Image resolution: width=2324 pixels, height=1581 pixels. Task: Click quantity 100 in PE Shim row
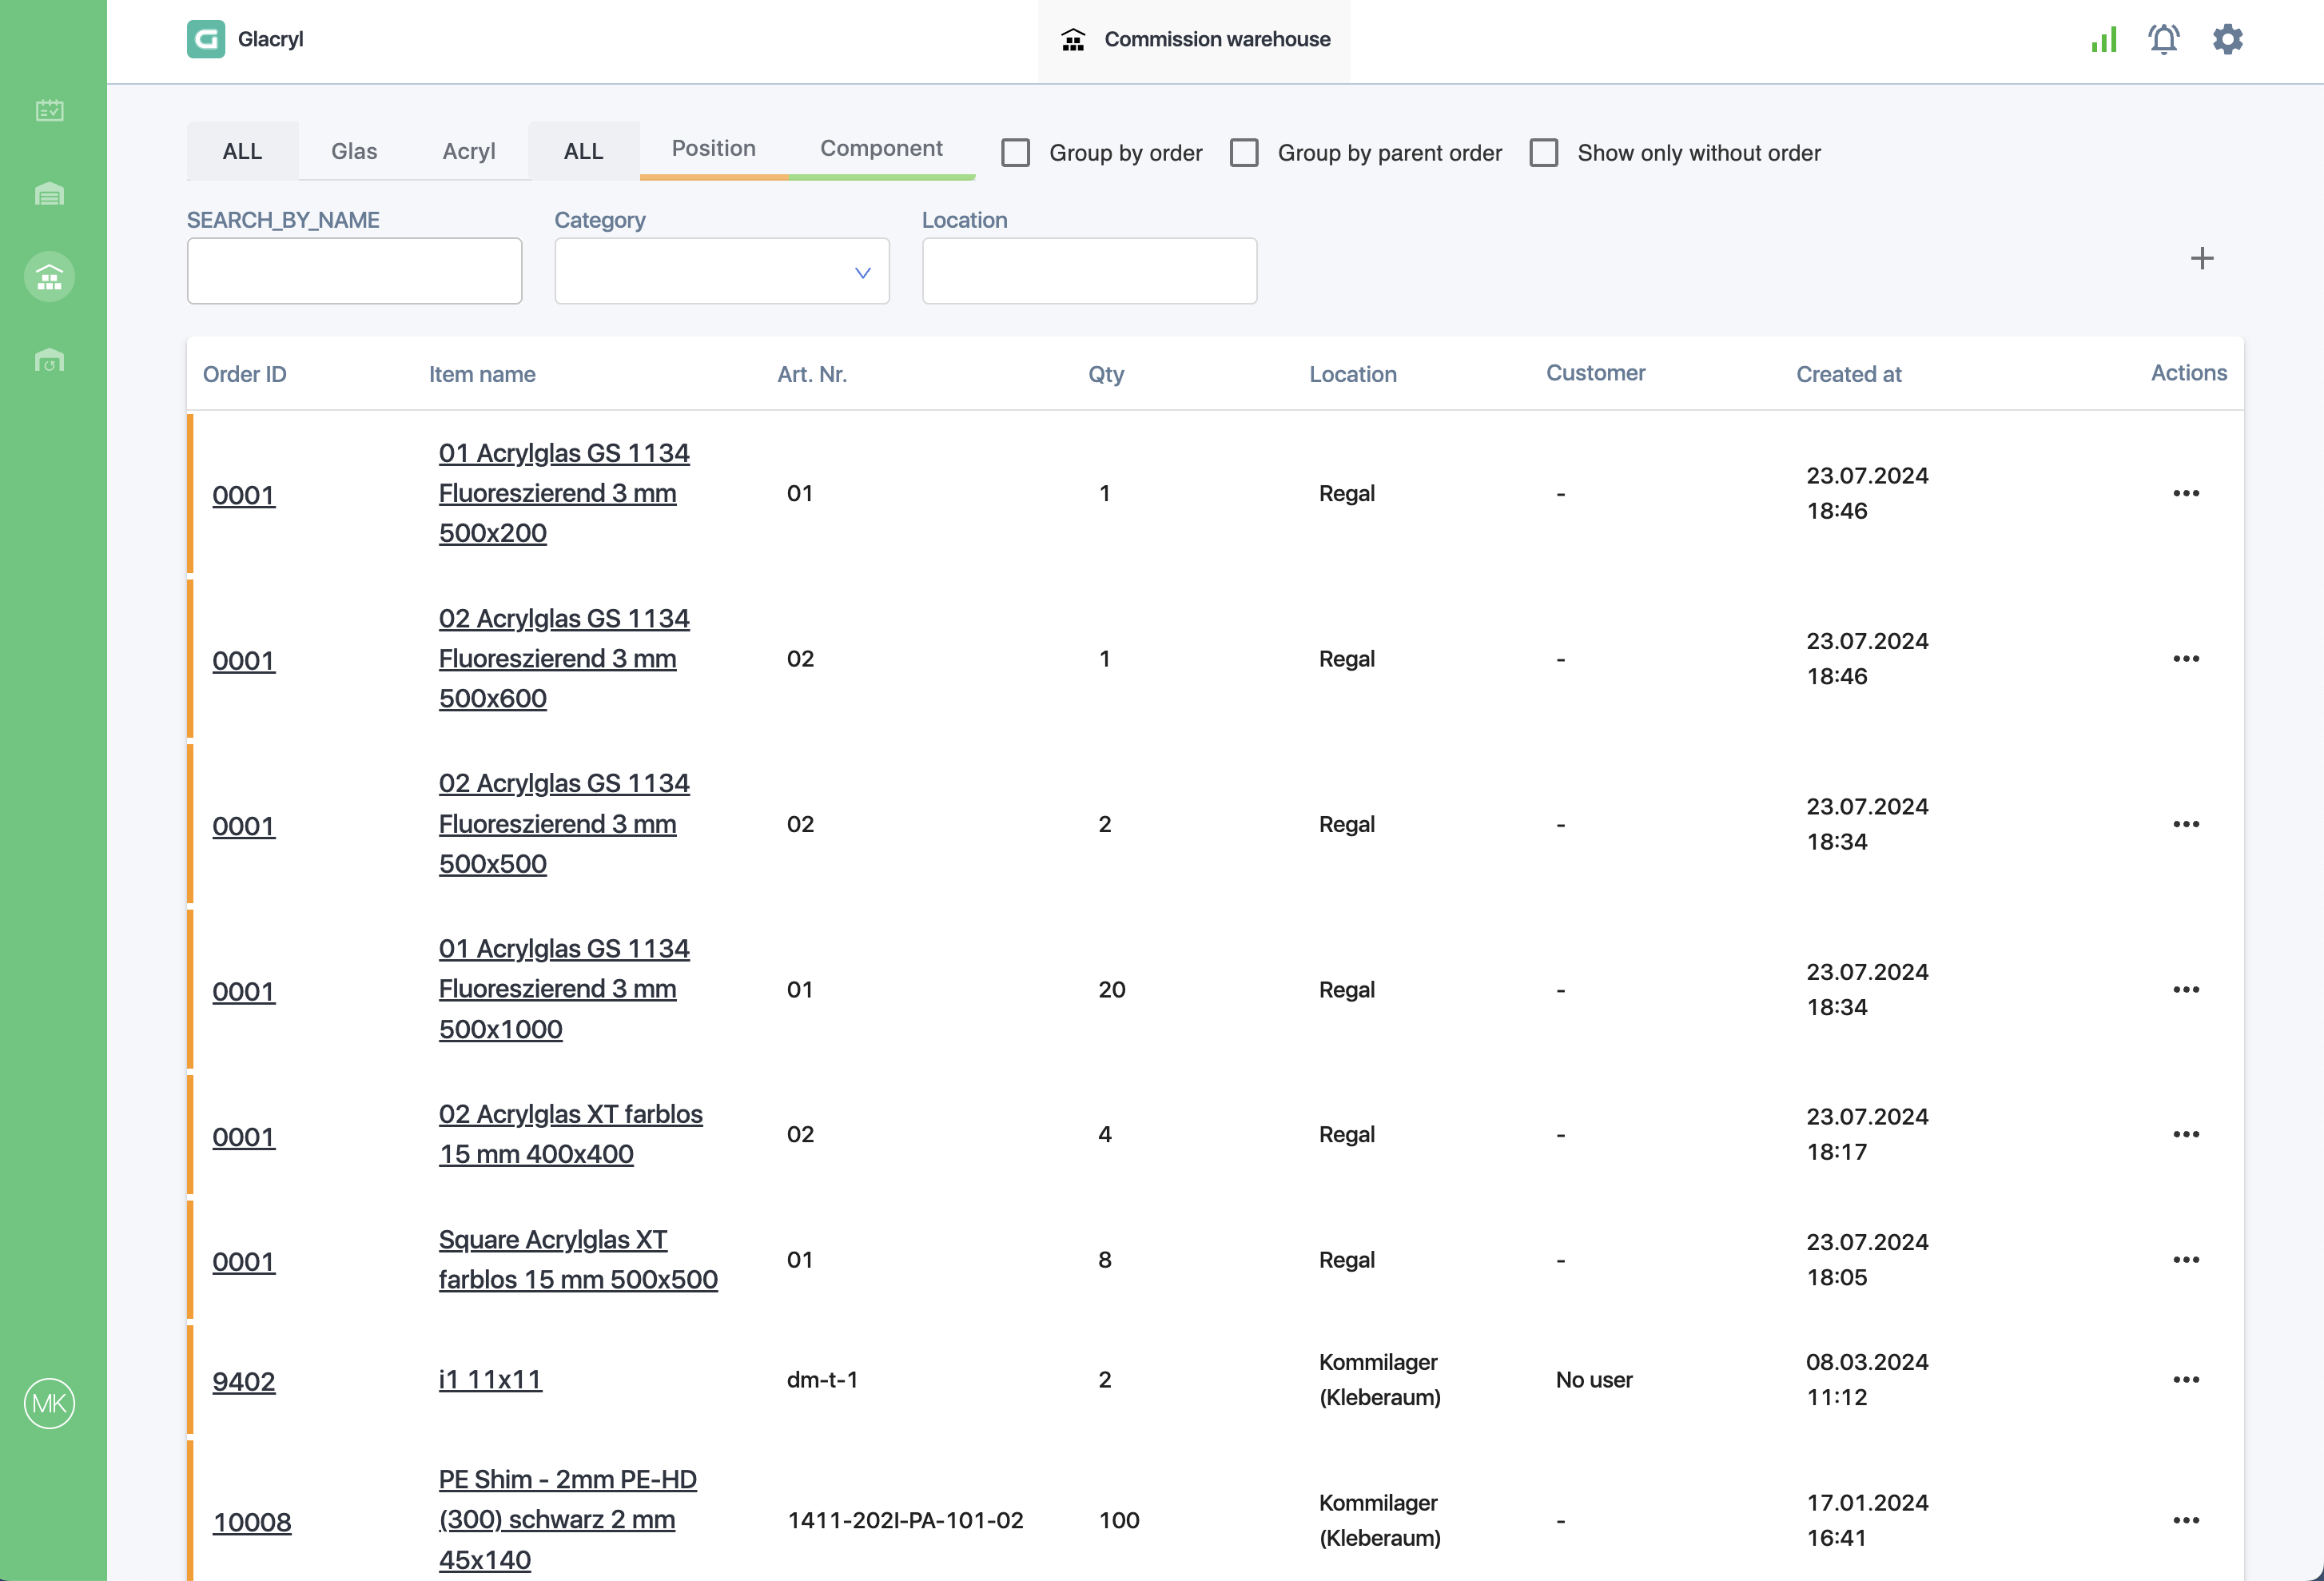pyautogui.click(x=1119, y=1521)
